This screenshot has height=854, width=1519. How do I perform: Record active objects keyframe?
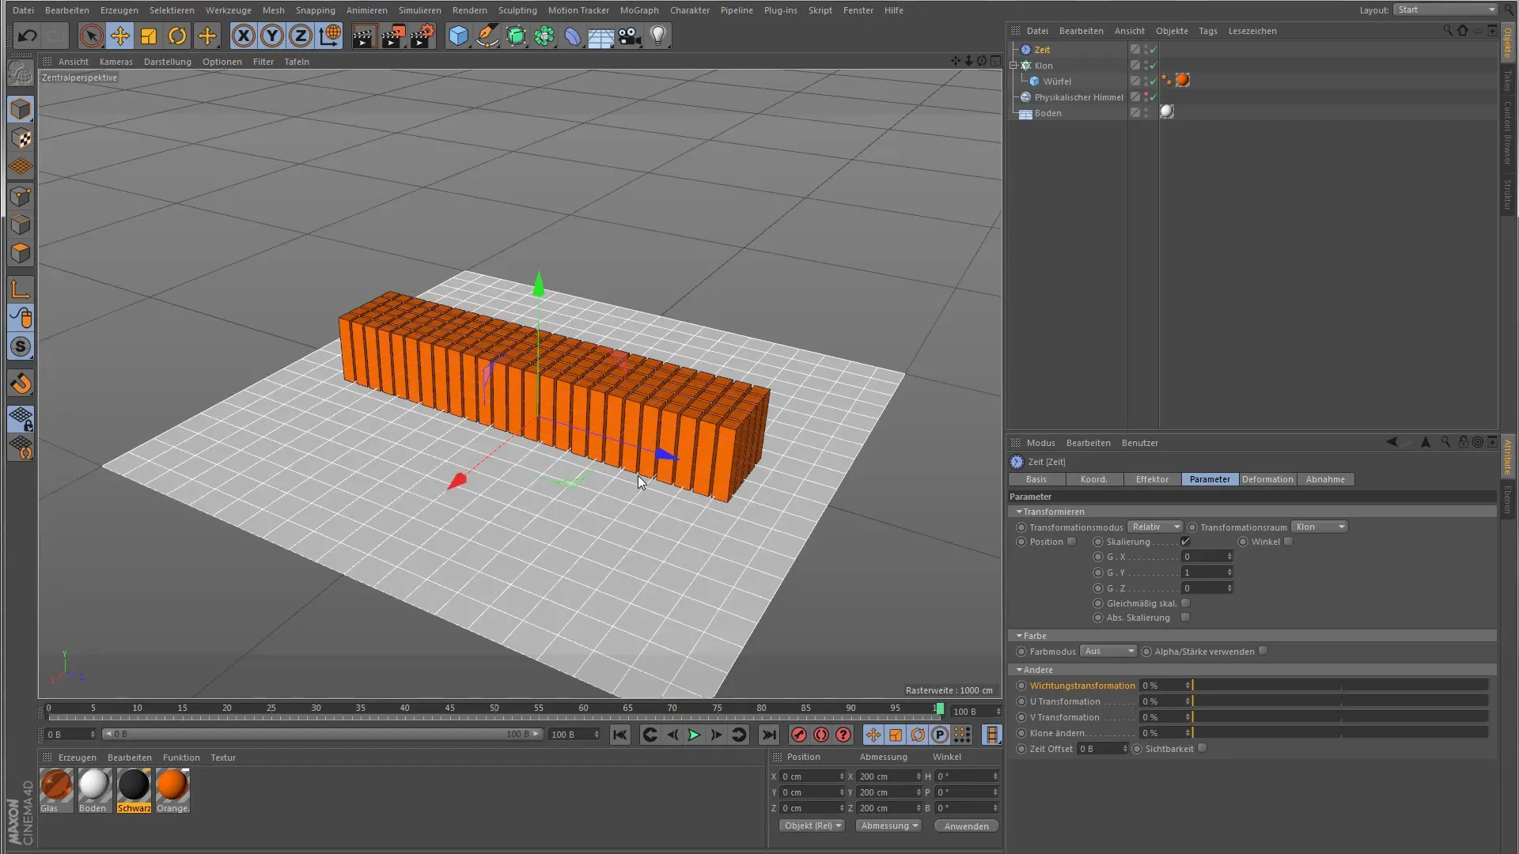coord(799,735)
